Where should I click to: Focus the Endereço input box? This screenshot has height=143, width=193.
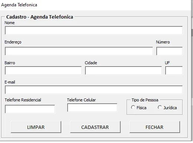79,51
